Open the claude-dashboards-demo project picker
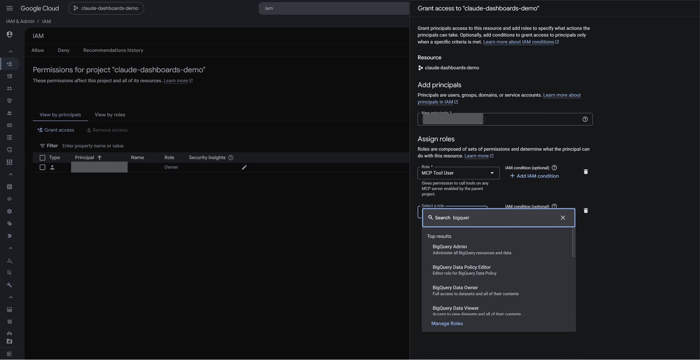Viewport: 700px width, 360px height. coord(106,8)
